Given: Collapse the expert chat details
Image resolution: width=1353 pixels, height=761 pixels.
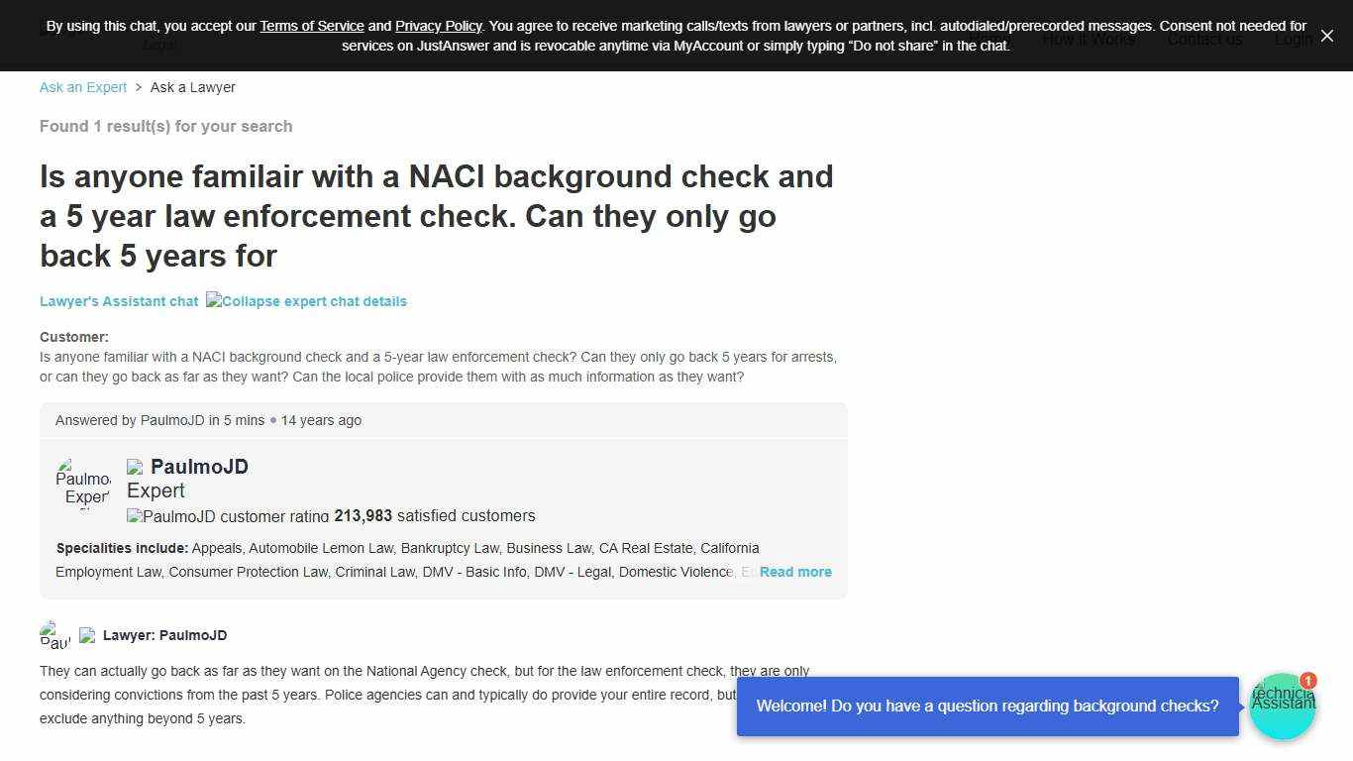Looking at the screenshot, I should tap(307, 301).
